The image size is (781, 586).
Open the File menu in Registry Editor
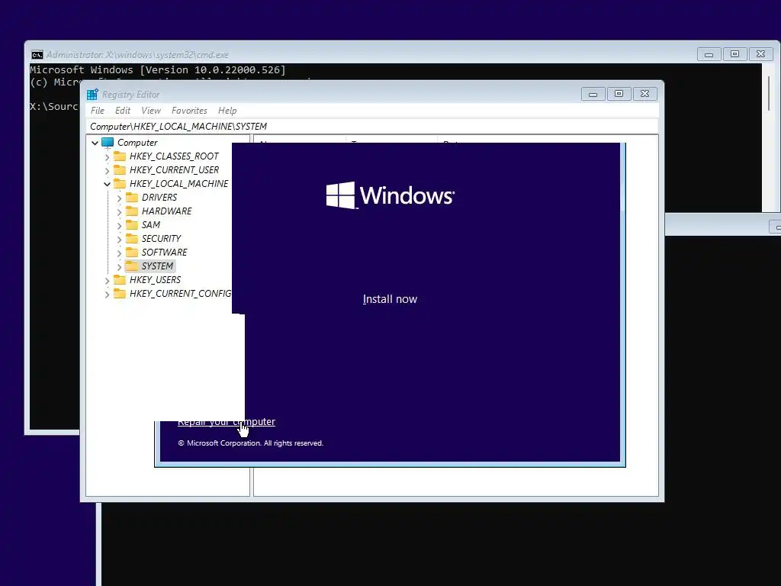click(x=98, y=111)
